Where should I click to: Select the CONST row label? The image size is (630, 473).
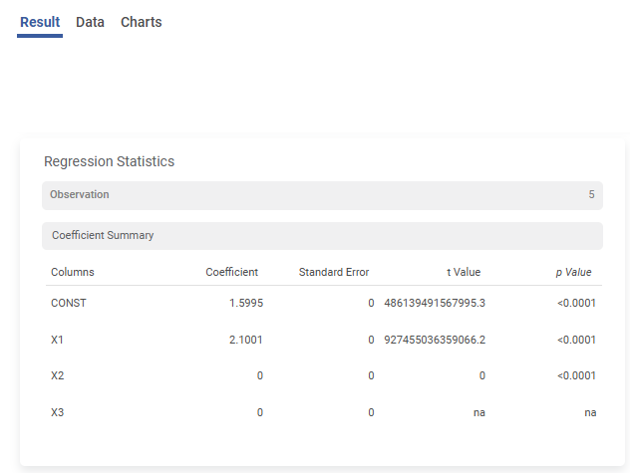[x=68, y=304]
